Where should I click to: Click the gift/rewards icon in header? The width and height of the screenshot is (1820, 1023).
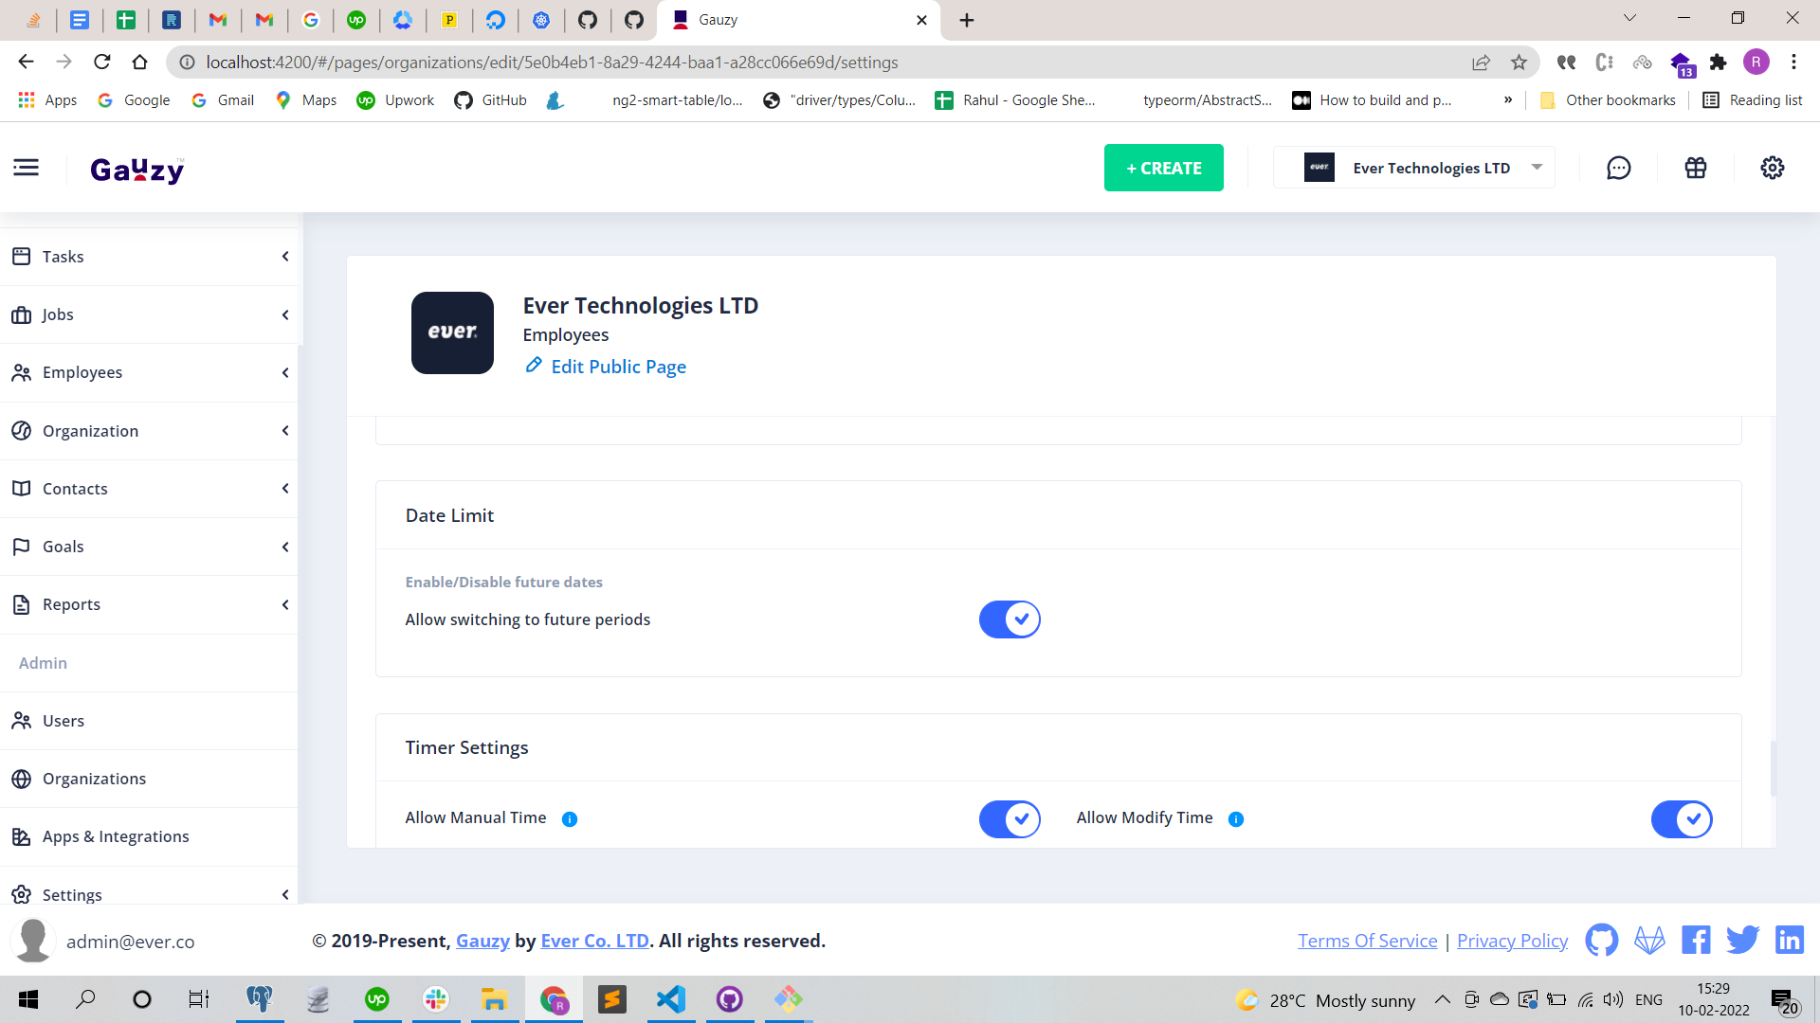pyautogui.click(x=1695, y=168)
